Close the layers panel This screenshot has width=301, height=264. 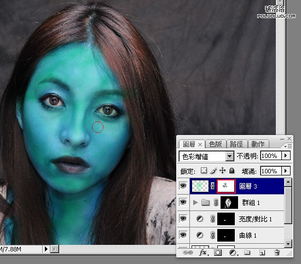(x=289, y=138)
